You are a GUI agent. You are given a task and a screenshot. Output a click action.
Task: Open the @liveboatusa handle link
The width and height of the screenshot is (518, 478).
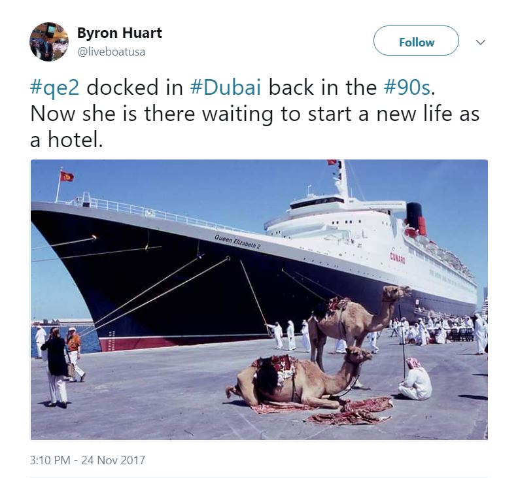[x=111, y=52]
